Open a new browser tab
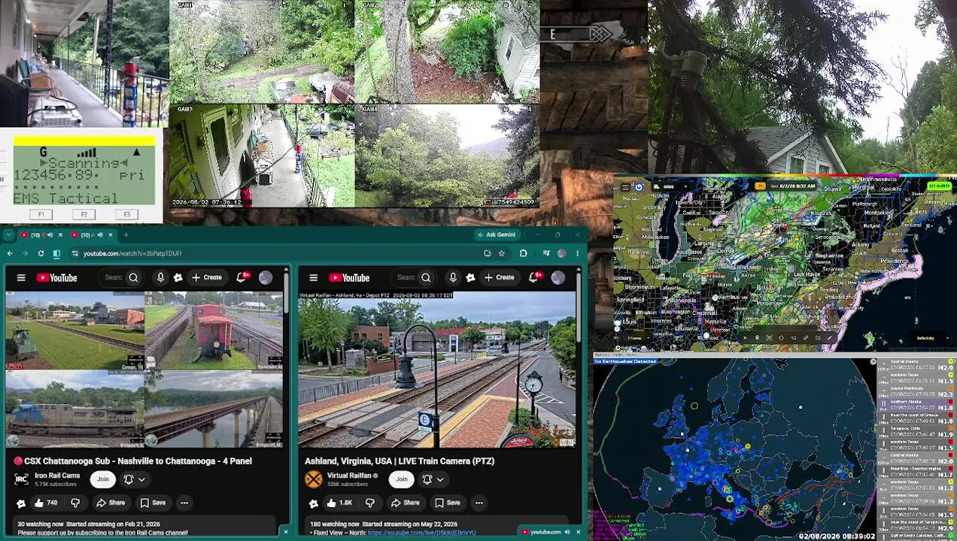 pyautogui.click(x=126, y=235)
